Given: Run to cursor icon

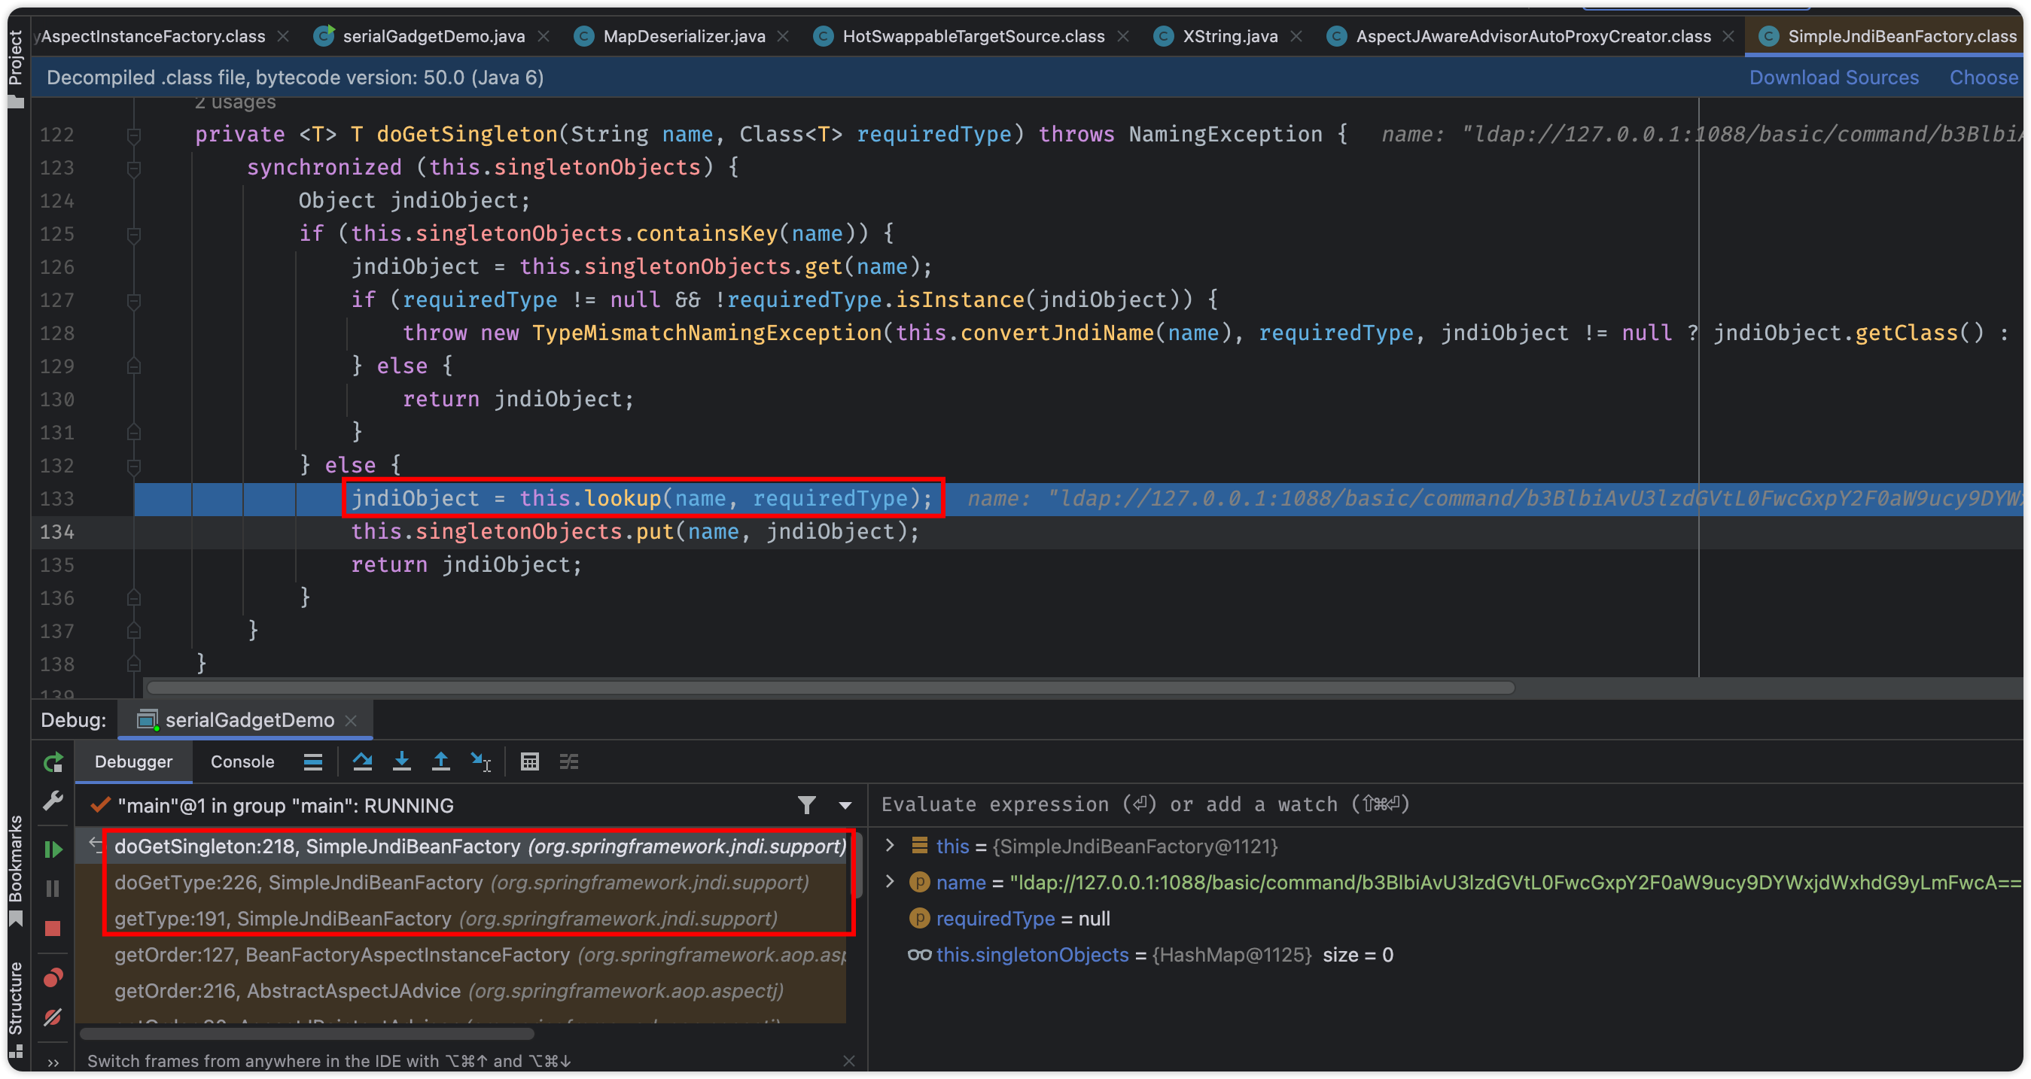Looking at the screenshot, I should tap(481, 762).
